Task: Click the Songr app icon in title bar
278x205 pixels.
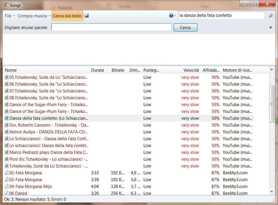Action: tap(6, 5)
